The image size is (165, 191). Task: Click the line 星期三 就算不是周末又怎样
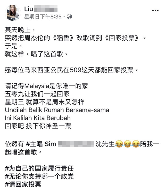(x=45, y=102)
